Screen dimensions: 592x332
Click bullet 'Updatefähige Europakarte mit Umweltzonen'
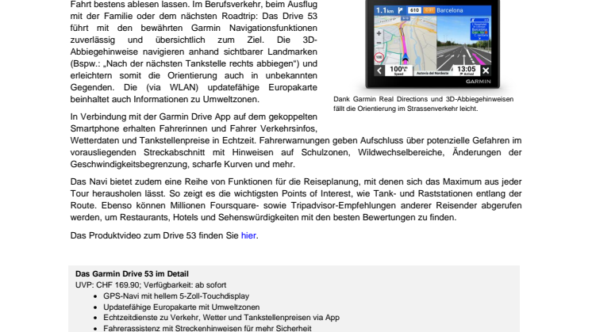182,307
